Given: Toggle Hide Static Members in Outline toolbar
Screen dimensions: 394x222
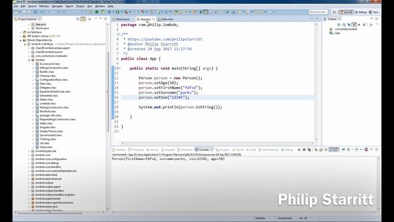Looking at the screenshot, I should pos(354,25).
